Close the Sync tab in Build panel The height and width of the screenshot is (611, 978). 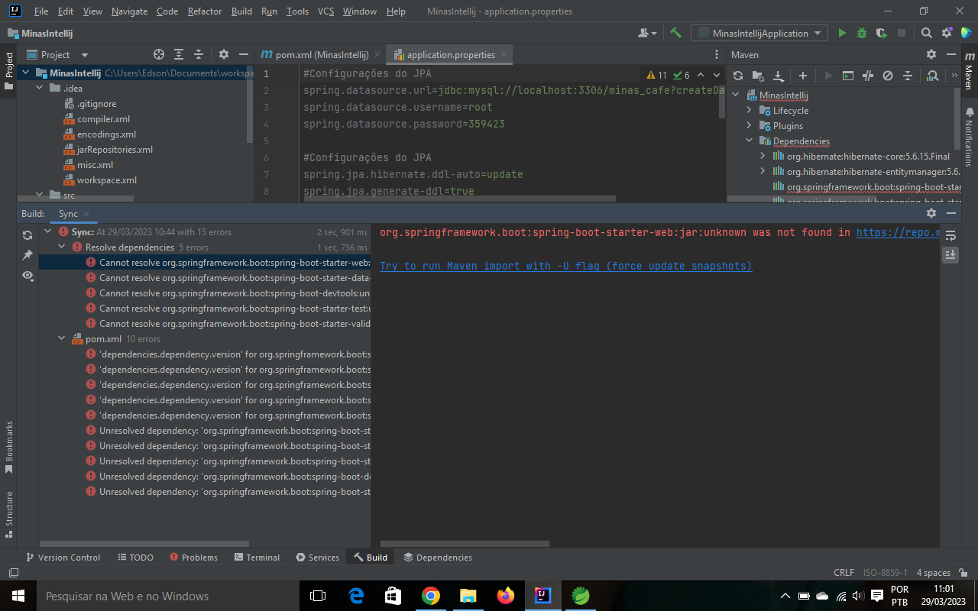86,215
